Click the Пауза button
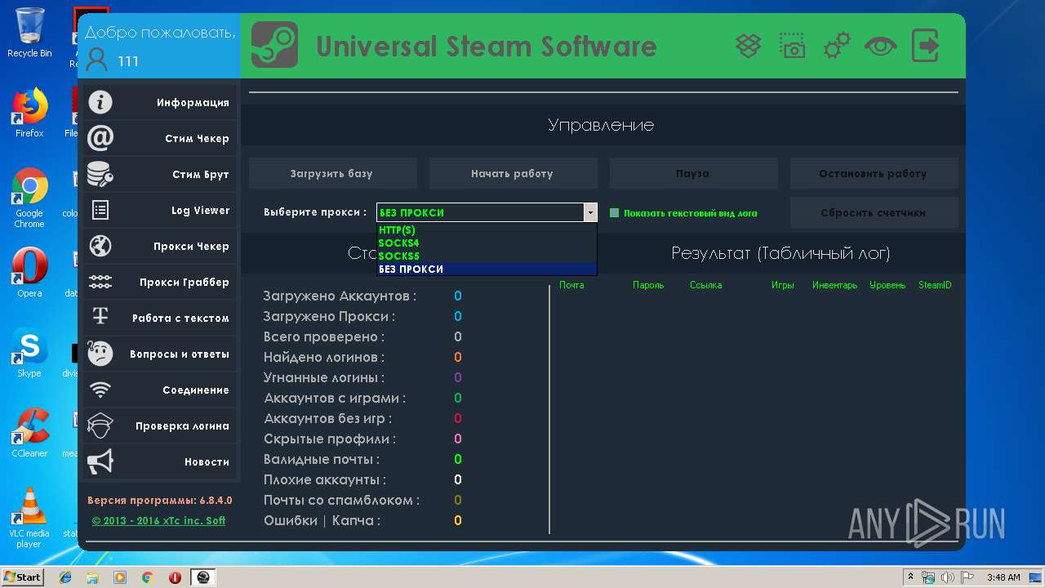 (693, 173)
